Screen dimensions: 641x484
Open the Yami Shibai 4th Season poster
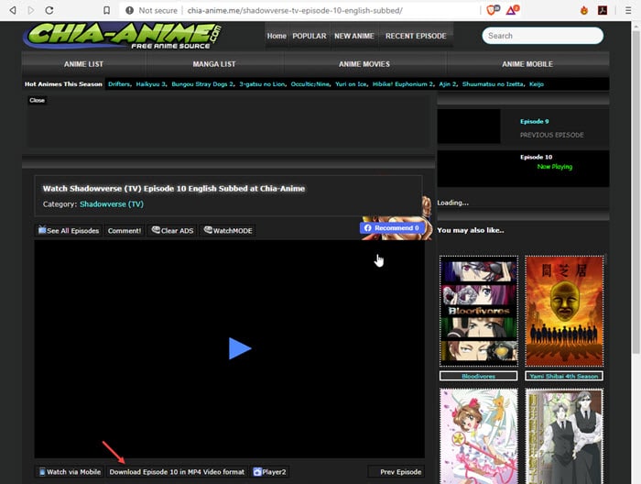click(x=564, y=311)
